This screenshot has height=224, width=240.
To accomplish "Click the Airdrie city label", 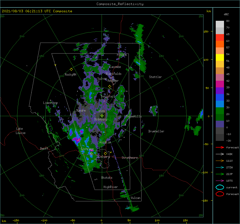I will click(x=105, y=142).
